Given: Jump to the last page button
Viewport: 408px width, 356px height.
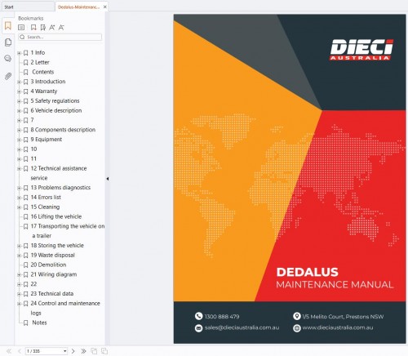Looking at the screenshot, I should click(83, 351).
